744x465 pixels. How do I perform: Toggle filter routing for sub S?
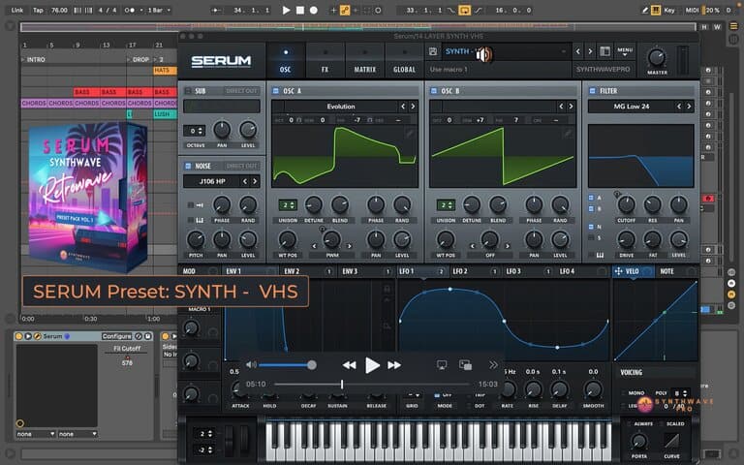pos(591,237)
